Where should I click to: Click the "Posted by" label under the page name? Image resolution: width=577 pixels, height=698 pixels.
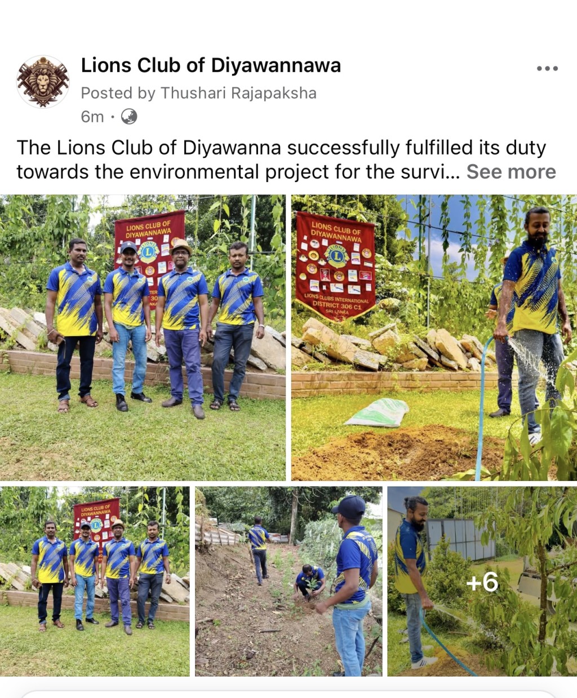(x=118, y=93)
